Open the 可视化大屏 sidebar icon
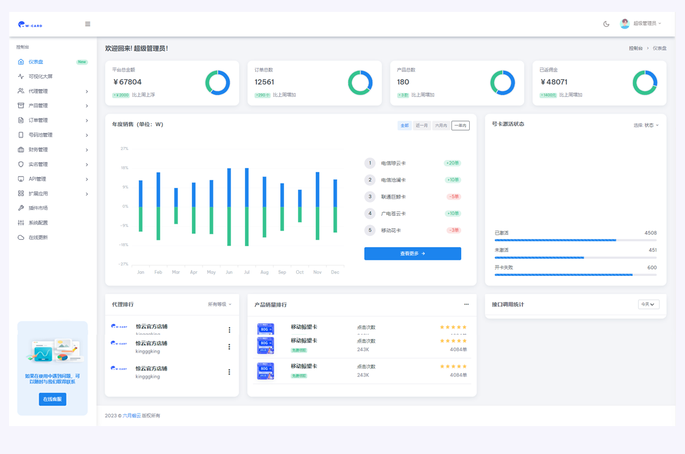Image resolution: width=685 pixels, height=454 pixels. coord(21,77)
